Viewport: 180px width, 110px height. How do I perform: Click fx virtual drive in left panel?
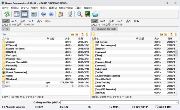[x=48, y=21]
